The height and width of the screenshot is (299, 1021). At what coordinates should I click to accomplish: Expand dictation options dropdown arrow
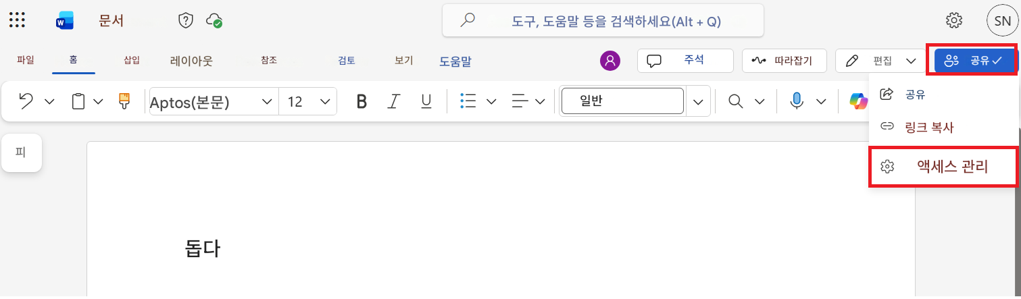tap(821, 102)
